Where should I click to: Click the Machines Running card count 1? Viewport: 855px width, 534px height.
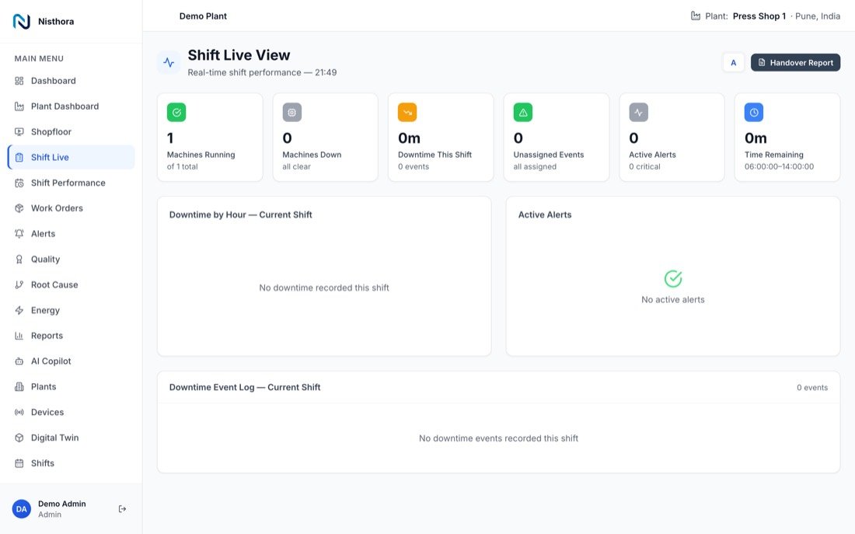tap(170, 138)
